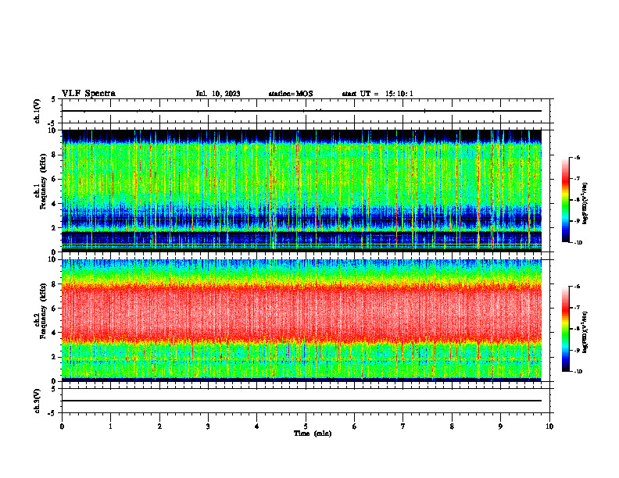Select the "start UT = 15:10: 1" text
Screen dimensions: 619x478
tap(377, 94)
